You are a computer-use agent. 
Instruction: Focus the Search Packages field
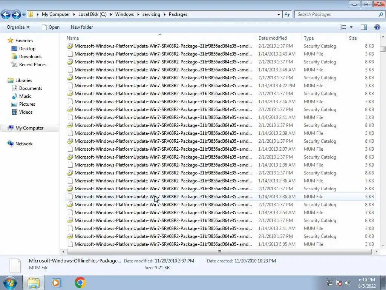[336, 14]
